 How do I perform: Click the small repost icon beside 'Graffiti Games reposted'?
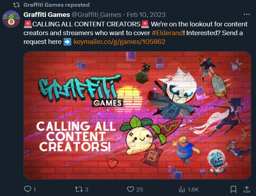tap(17, 5)
